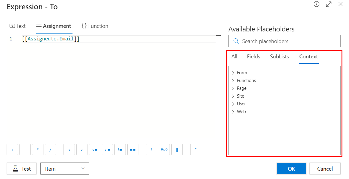Expand the Functions placeholder node
Screen dimensions: 349x179
[x=233, y=81]
